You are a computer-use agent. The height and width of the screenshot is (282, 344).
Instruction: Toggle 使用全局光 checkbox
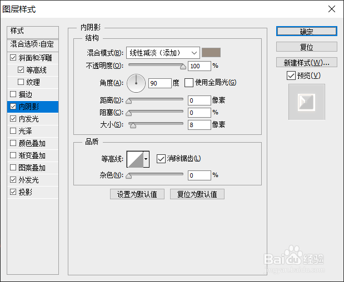[189, 83]
